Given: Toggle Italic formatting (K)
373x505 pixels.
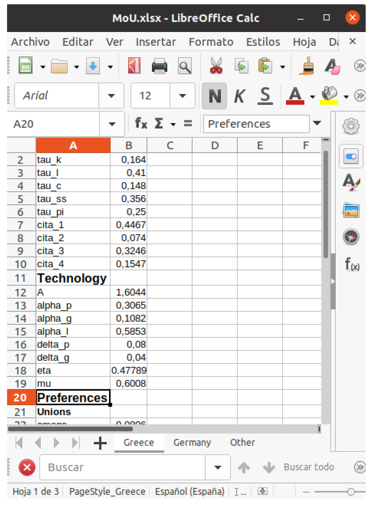Looking at the screenshot, I should (x=239, y=96).
